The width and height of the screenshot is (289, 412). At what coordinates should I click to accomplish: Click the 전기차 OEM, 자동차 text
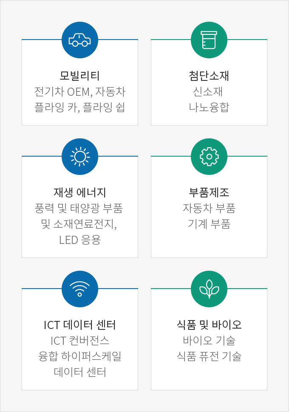80,92
